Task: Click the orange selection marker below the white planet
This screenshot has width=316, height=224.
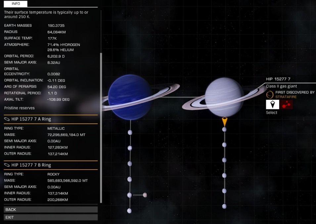Action: click(224, 122)
